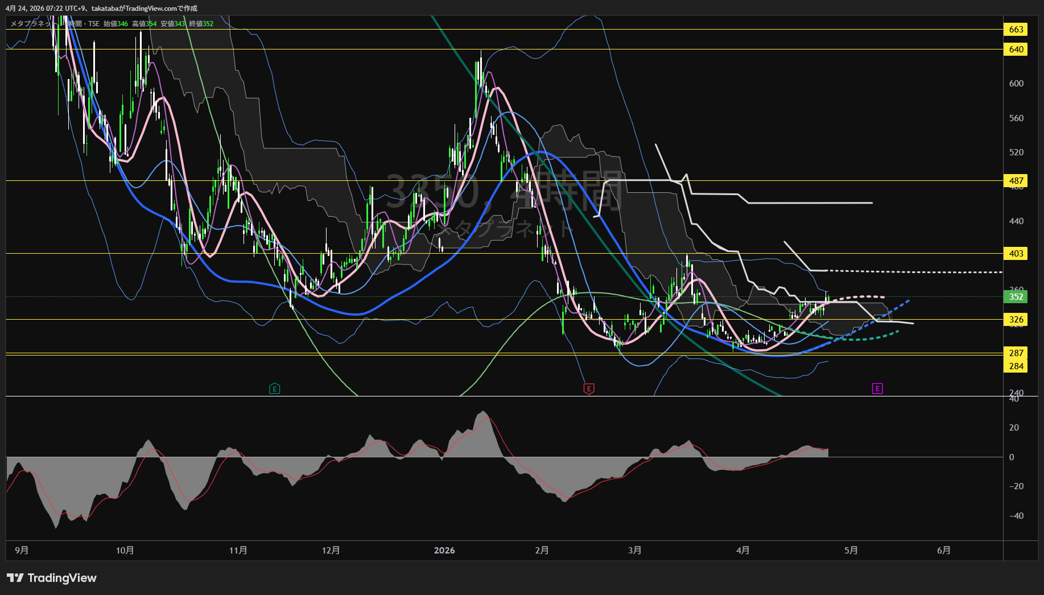Screen dimensions: 1044x595
Task: Click the 487 price level label
Action: click(1016, 181)
